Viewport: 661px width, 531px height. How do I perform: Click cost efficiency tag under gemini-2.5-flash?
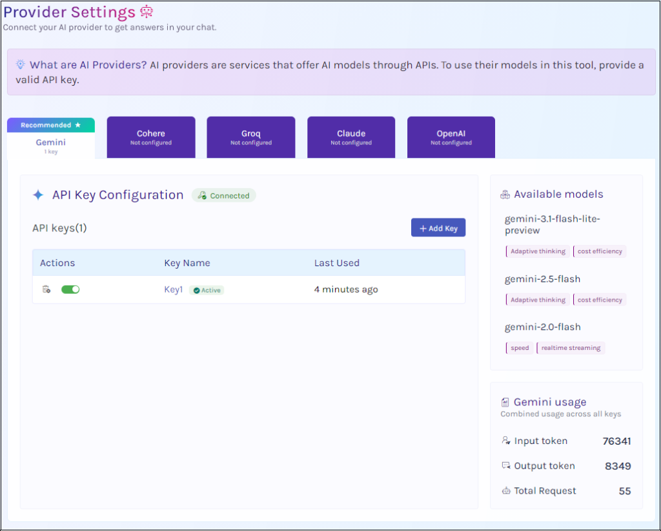[600, 300]
